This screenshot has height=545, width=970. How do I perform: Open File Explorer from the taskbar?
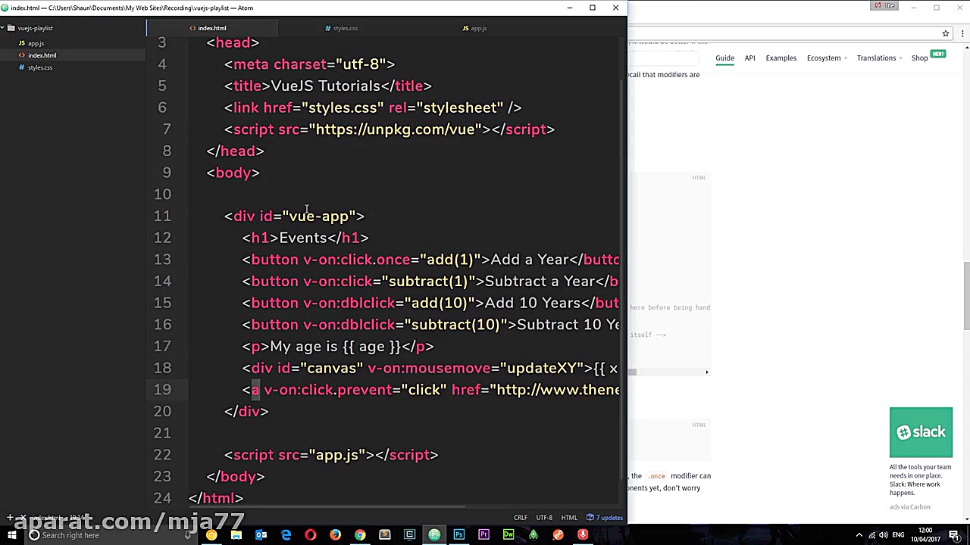pos(236,535)
